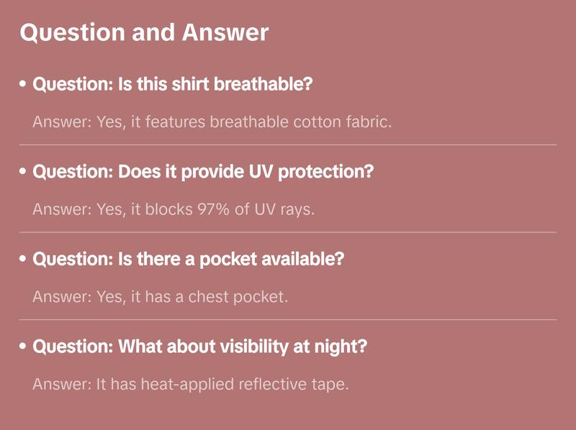The width and height of the screenshot is (576, 430).
Task: Toggle the "What about visibility at night?" question
Action: [200, 347]
